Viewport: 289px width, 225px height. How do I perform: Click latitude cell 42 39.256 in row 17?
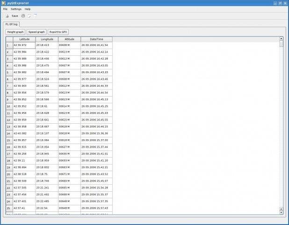coord(24,154)
